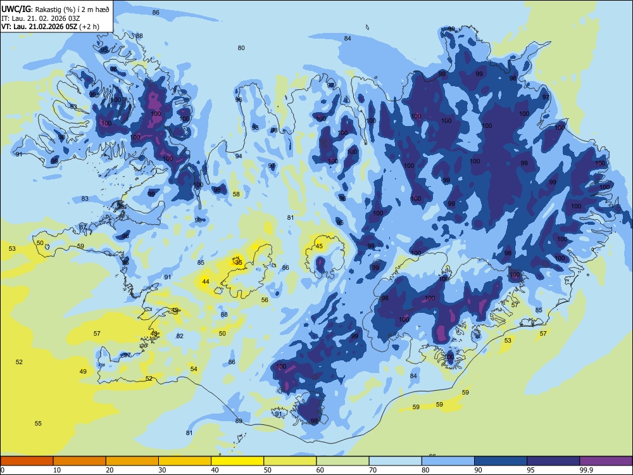
Task: Click the map humidity value 94
Action: tap(239, 156)
